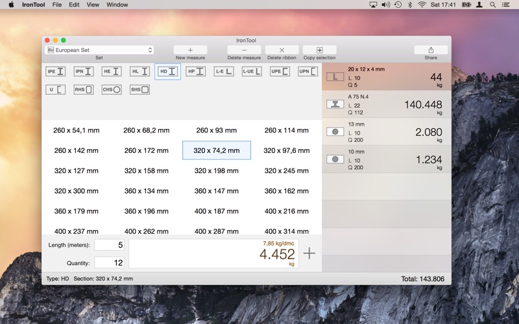Image resolution: width=519 pixels, height=324 pixels.
Task: Open the European Set dropdown
Action: tap(99, 50)
